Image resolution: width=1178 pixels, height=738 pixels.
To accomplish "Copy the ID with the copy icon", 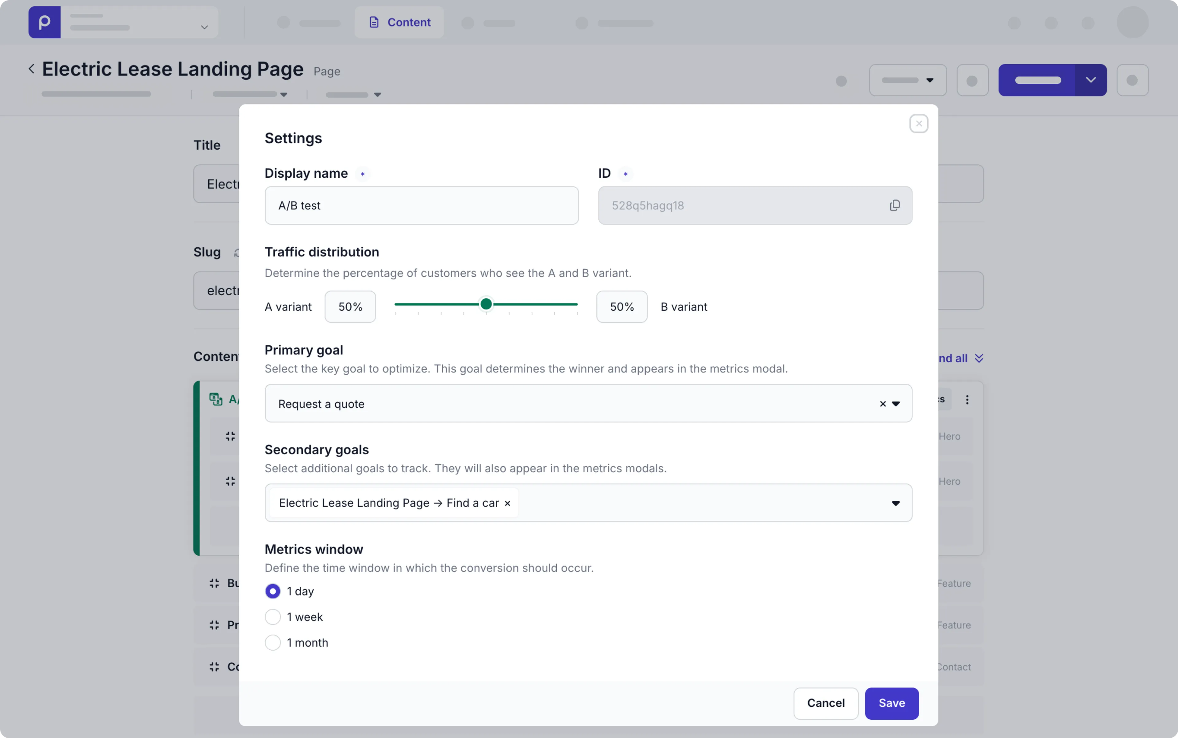I will 894,206.
